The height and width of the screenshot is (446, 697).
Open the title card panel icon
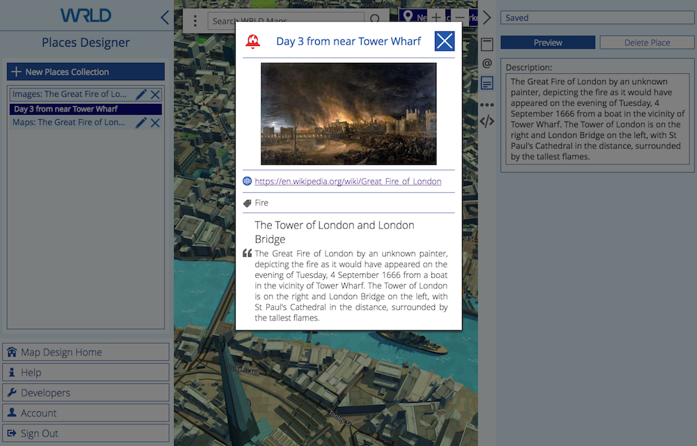pos(487,45)
